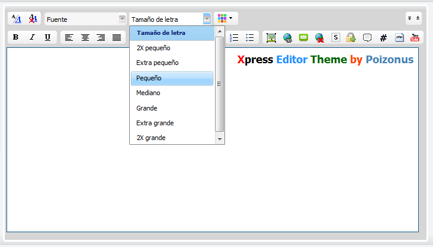The width and height of the screenshot is (433, 247).
Task: Toggle italic formatting
Action: point(32,37)
